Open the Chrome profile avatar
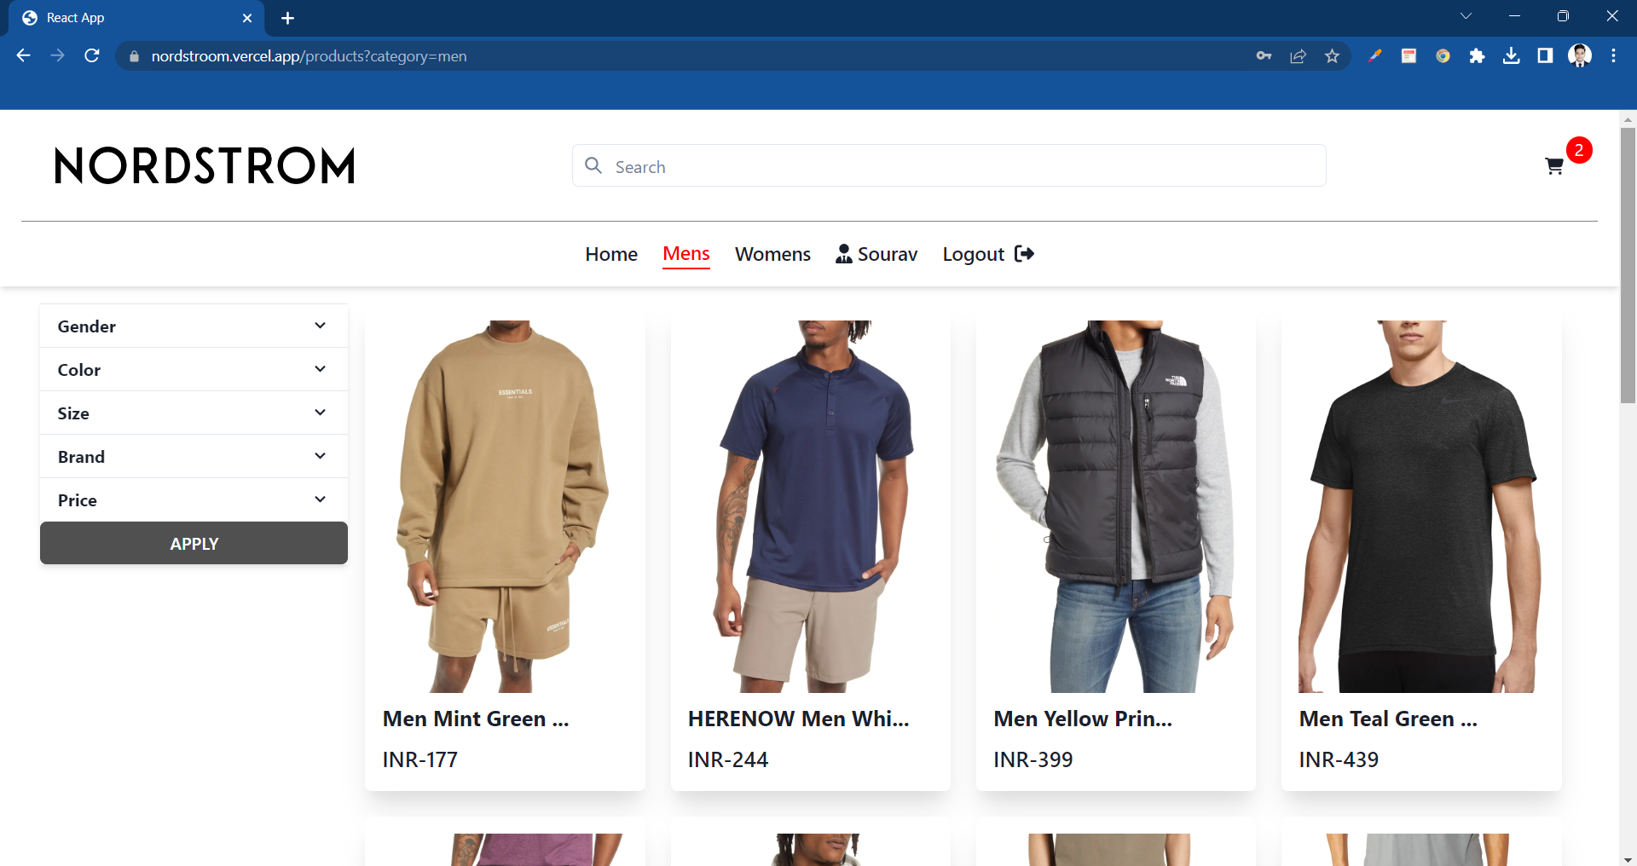Image resolution: width=1637 pixels, height=866 pixels. [1580, 56]
